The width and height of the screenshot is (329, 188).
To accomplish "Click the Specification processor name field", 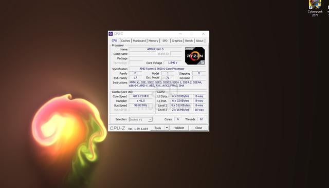I will 162,69.
